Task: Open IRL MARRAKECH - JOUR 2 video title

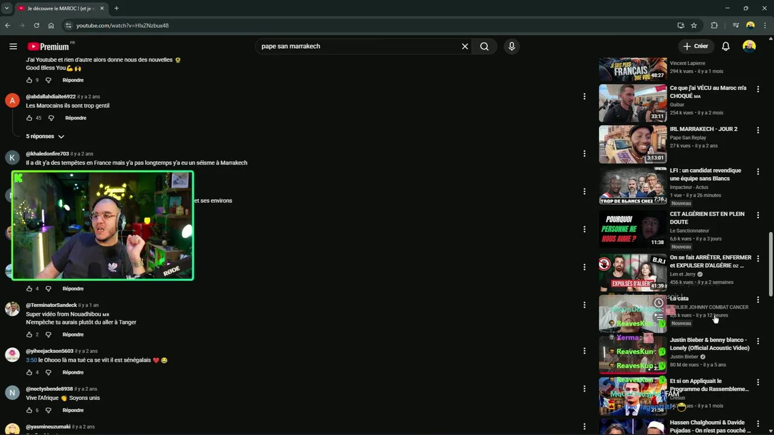Action: [703, 129]
